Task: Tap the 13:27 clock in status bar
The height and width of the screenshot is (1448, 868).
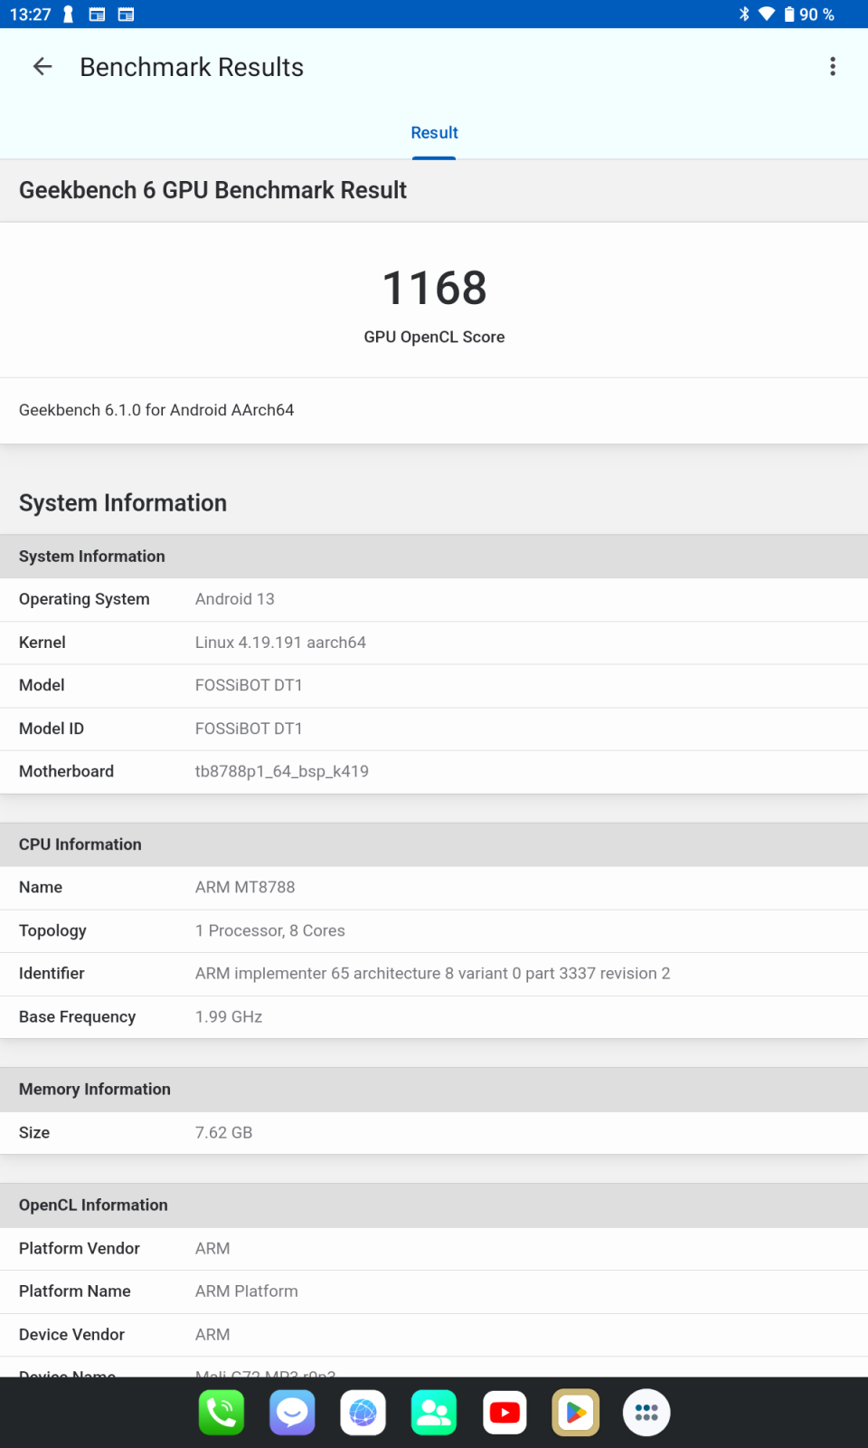Action: coord(31,14)
